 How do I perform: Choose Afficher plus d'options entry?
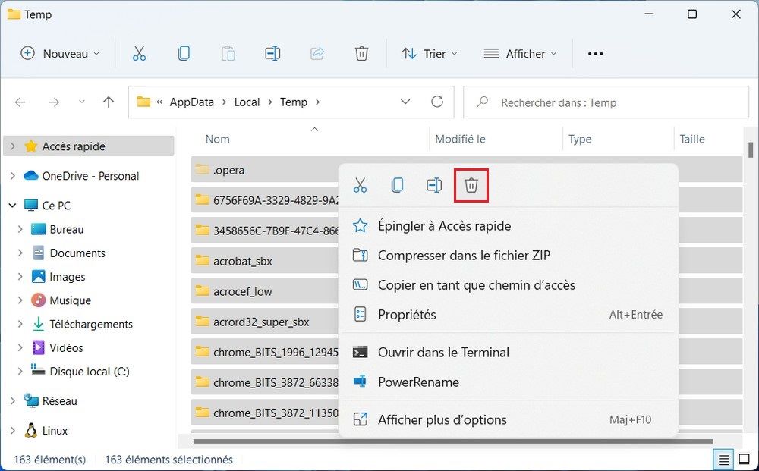tap(442, 420)
